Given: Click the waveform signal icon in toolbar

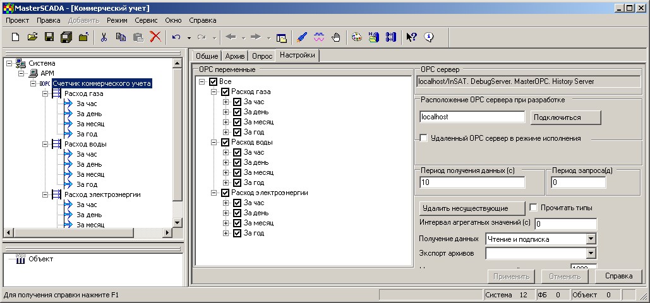Looking at the screenshot, I should (319, 37).
